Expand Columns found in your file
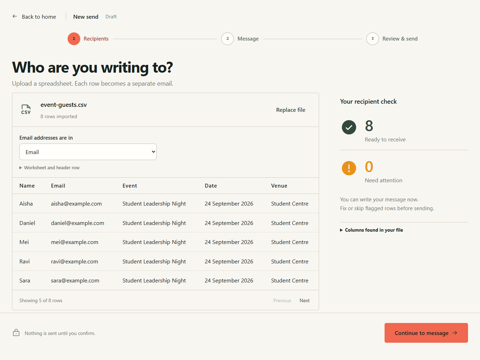 pyautogui.click(x=372, y=230)
